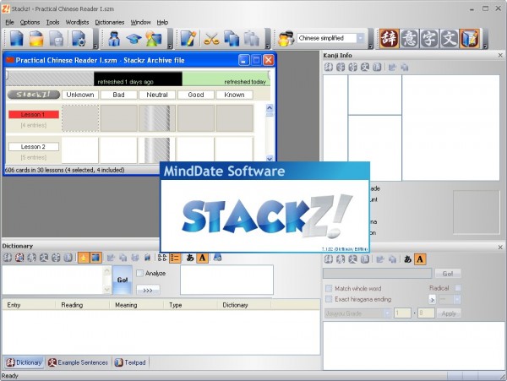Switch to the Example Sentences tab
The image size is (507, 381).
click(79, 362)
